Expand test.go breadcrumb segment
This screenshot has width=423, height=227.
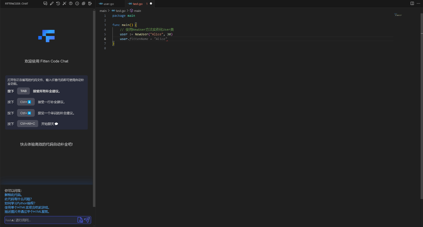[x=120, y=11]
